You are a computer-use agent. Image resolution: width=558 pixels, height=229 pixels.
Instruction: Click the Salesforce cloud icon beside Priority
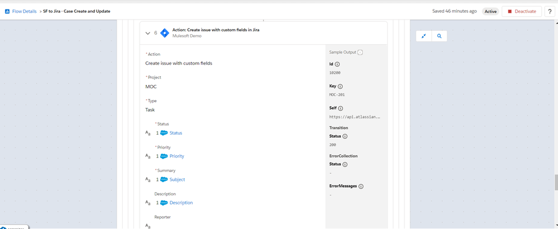coord(164,156)
